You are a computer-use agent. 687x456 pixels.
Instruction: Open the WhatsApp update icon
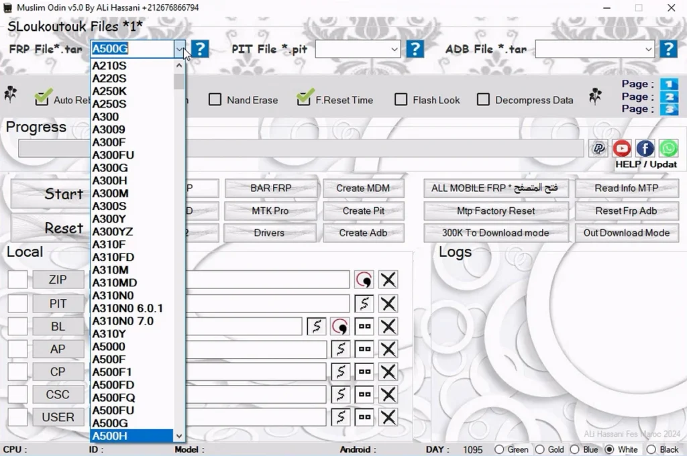[x=668, y=149]
